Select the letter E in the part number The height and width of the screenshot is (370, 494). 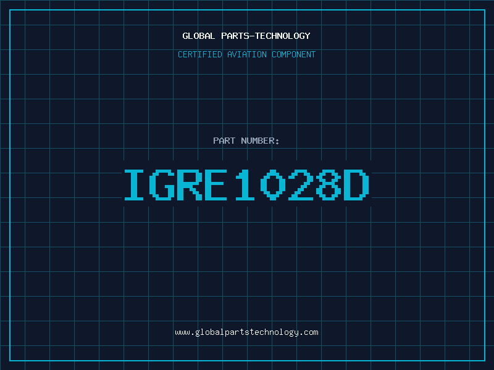pos(217,185)
